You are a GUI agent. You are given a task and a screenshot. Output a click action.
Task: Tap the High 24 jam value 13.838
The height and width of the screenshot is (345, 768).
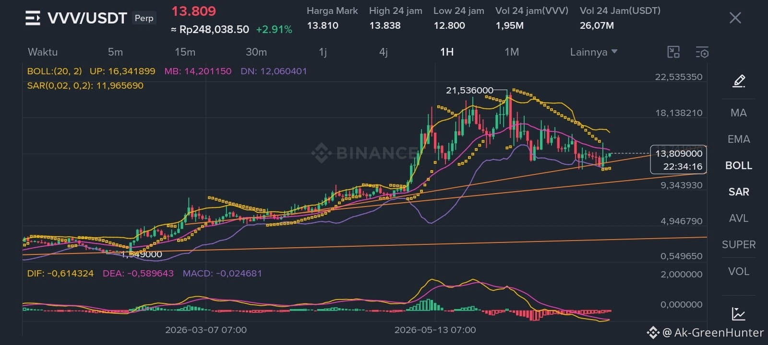385,25
